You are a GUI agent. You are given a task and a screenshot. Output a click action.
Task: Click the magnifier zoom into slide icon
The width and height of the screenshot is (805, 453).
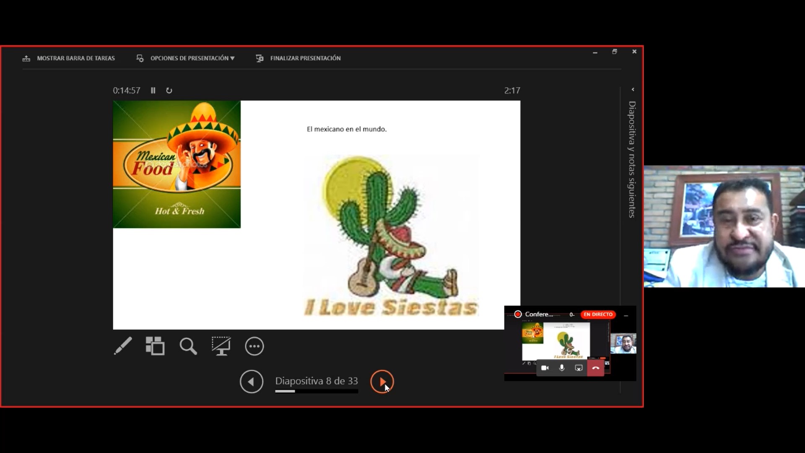coord(188,346)
